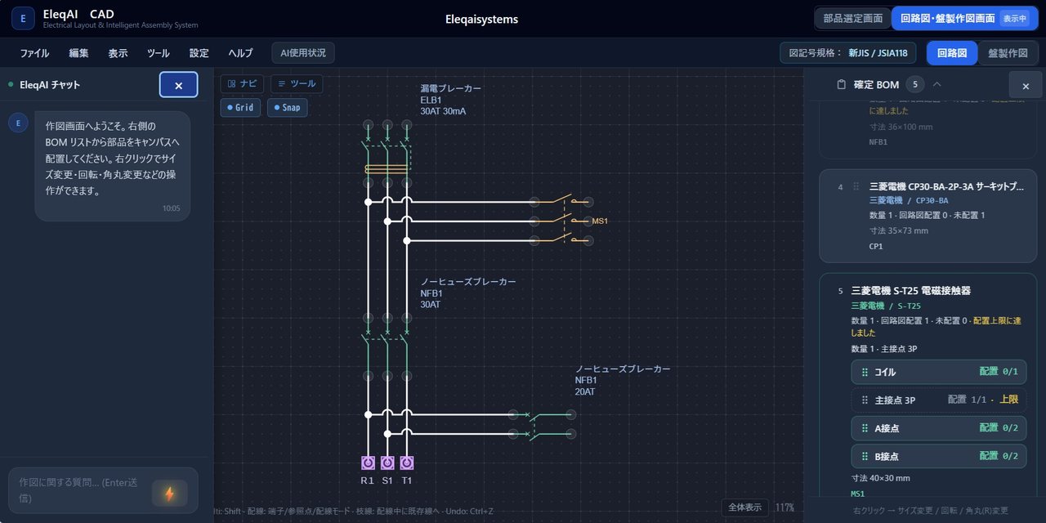Send chat message with lightning button
This screenshot has width=1046, height=523.
(169, 494)
